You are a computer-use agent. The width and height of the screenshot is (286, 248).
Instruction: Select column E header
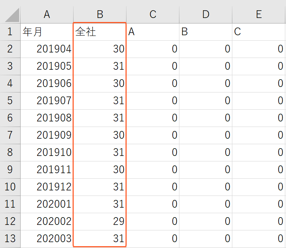point(259,15)
